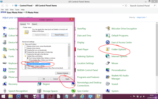158x99 pixels.
Task: Check Hide extensions for known file types
Action: 26,64
